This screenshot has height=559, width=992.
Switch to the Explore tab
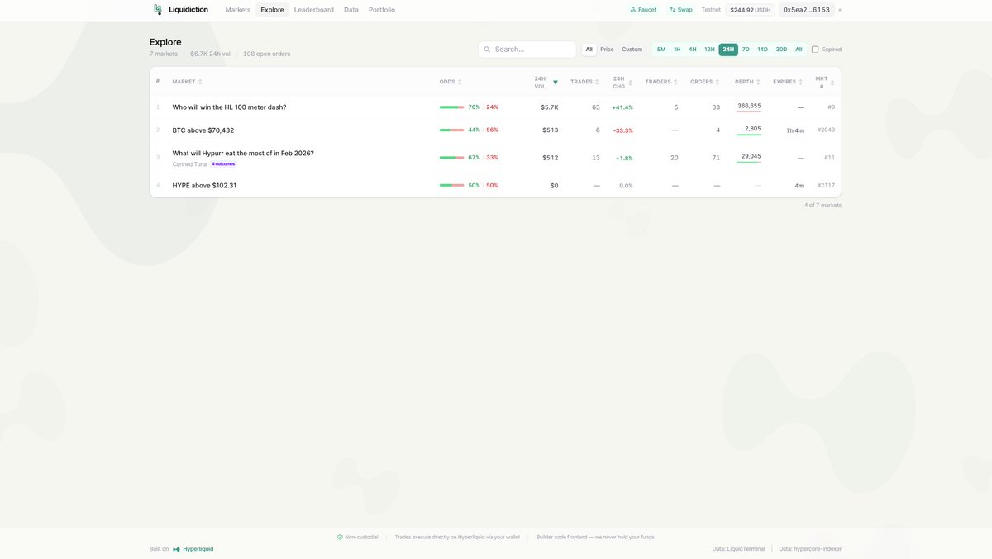tap(272, 10)
